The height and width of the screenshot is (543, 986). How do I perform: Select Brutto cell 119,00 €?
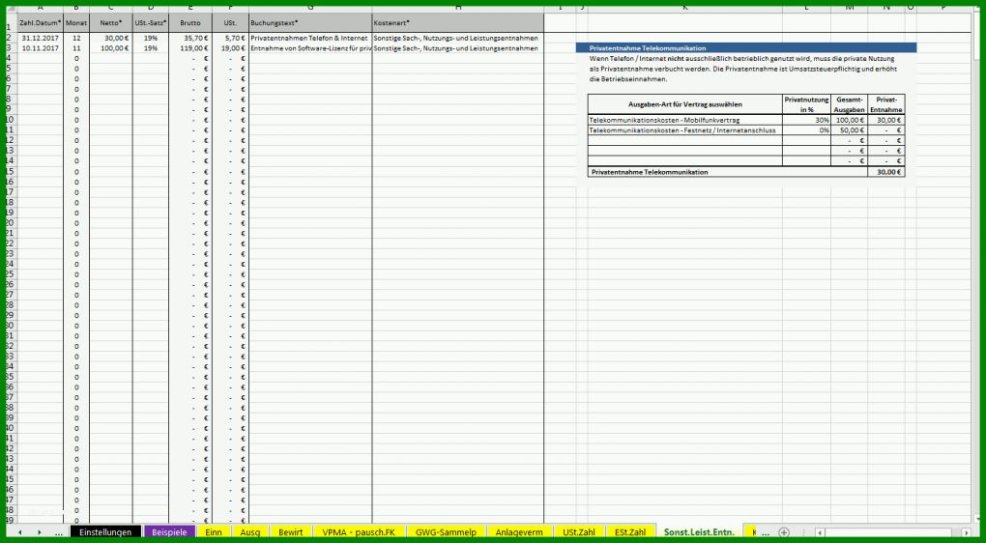click(190, 48)
